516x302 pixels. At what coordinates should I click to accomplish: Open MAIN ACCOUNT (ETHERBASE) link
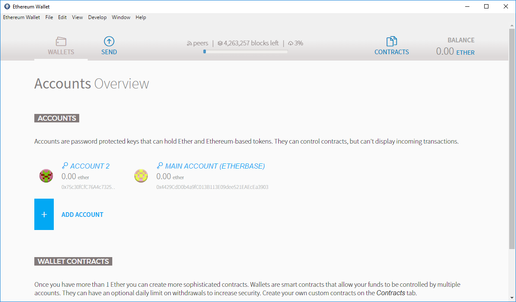coord(215,166)
